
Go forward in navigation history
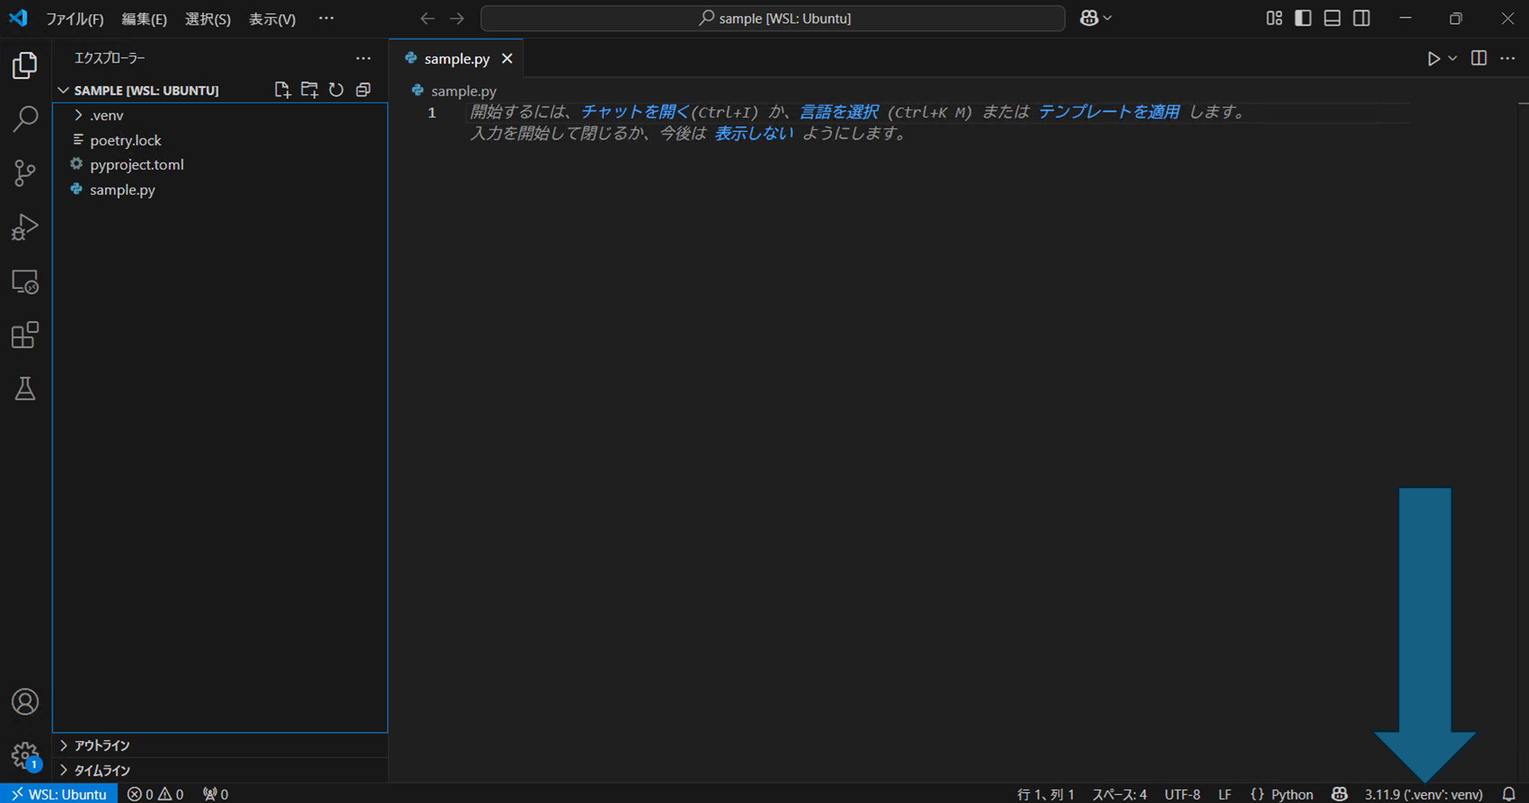[456, 18]
